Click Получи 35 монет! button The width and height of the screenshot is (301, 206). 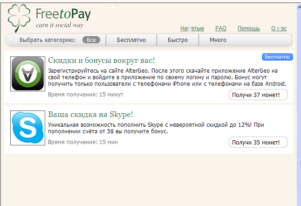[x=258, y=142]
